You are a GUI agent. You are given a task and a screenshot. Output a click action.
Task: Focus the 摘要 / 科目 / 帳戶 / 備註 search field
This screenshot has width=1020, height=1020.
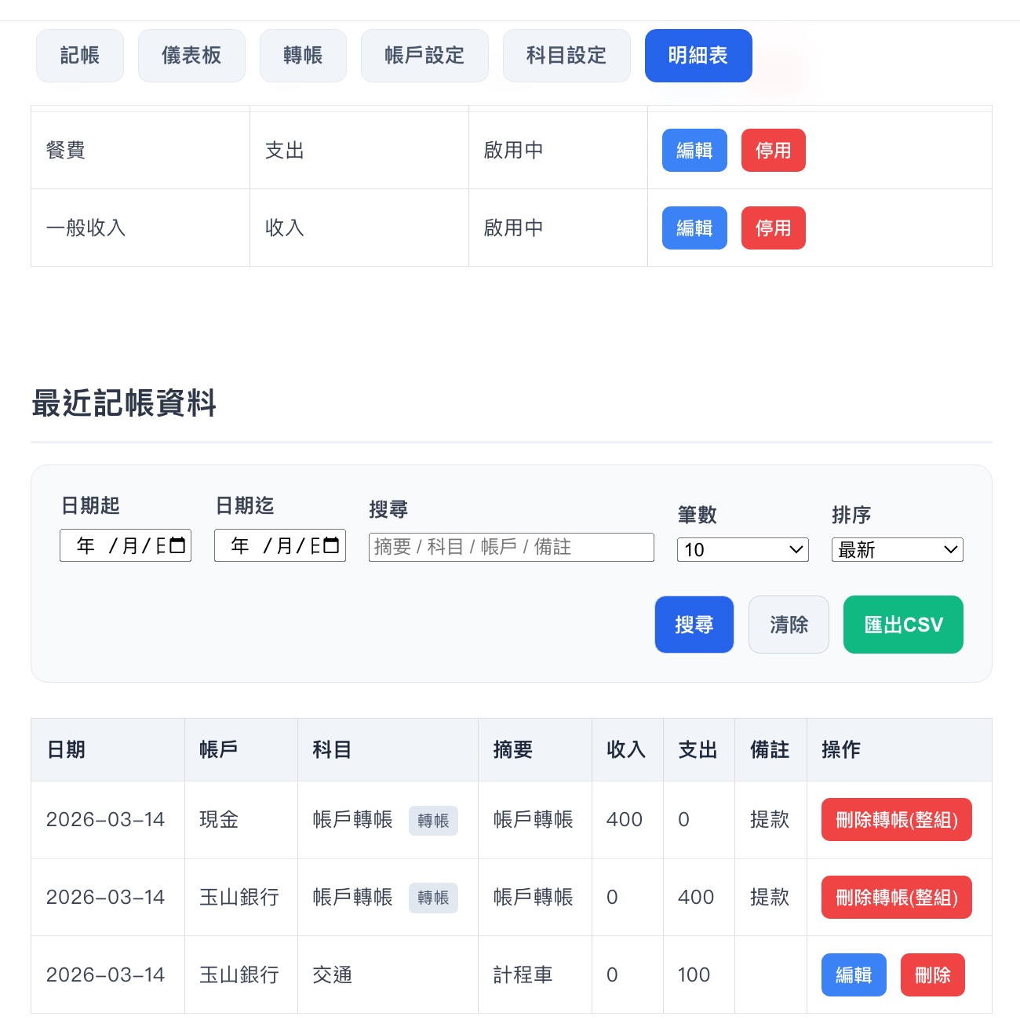point(512,547)
